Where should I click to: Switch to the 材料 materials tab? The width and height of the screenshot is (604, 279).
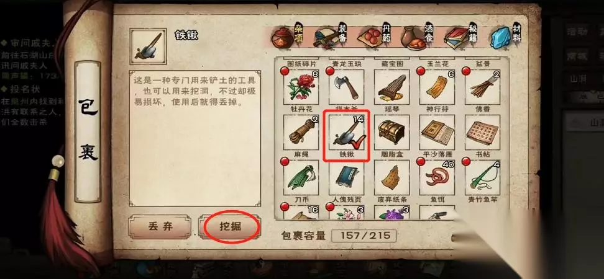pyautogui.click(x=506, y=38)
